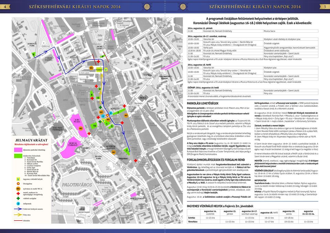This screenshot has height=233, width=330.
Task: Click the right gold emblem in the header
Action: coord(183,7)
